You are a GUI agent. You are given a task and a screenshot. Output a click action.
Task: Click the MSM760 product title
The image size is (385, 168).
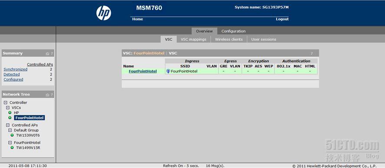149,8
